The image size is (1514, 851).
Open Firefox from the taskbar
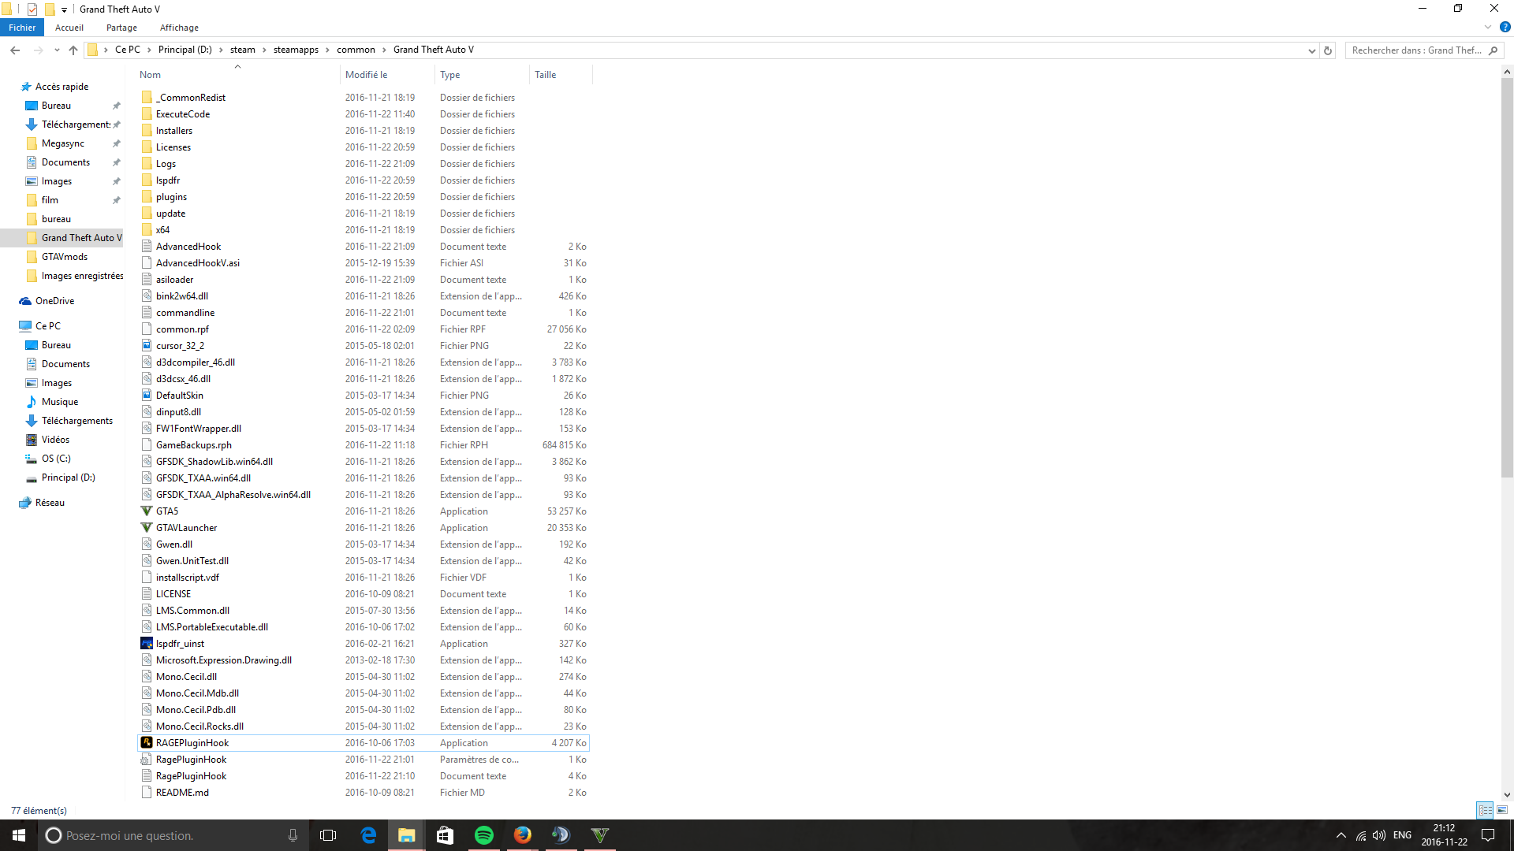click(x=522, y=835)
